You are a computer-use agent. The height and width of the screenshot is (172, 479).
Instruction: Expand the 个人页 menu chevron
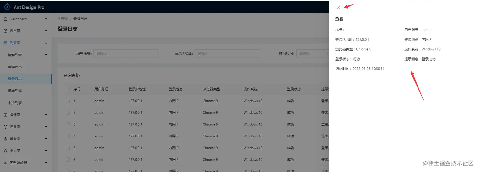(46, 151)
